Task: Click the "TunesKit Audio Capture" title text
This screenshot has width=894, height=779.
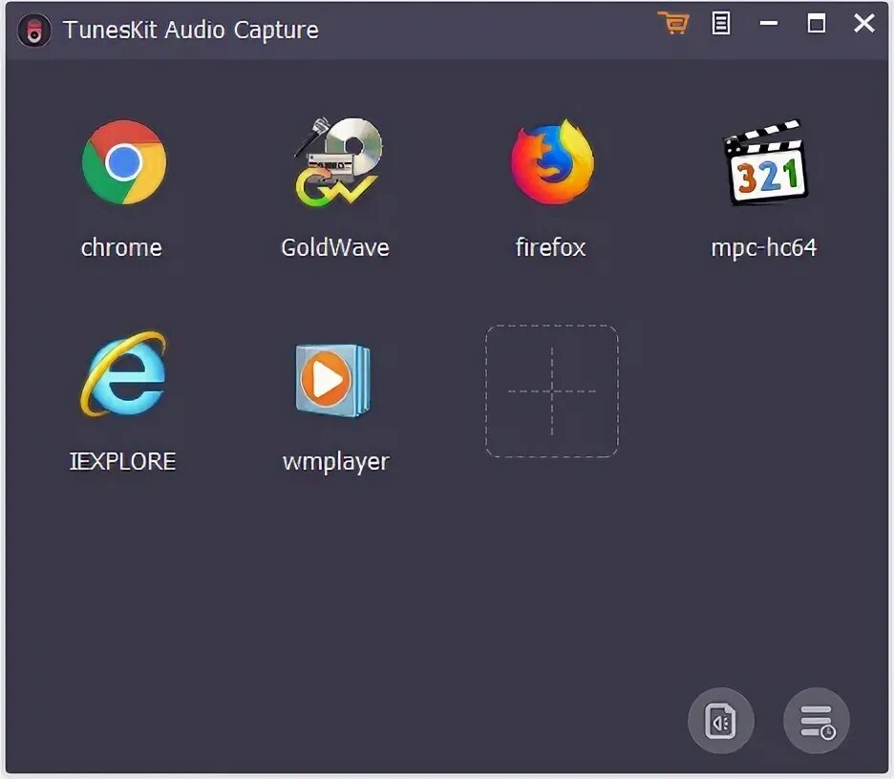Action: [x=190, y=31]
